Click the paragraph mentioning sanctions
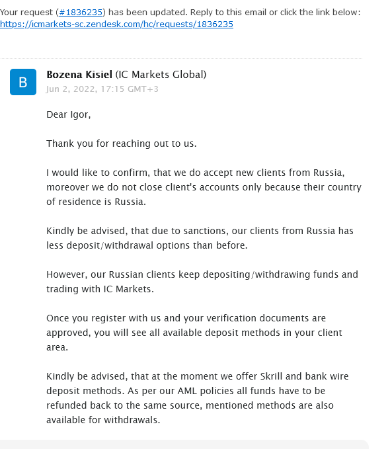The height and width of the screenshot is (449, 390). [x=200, y=238]
